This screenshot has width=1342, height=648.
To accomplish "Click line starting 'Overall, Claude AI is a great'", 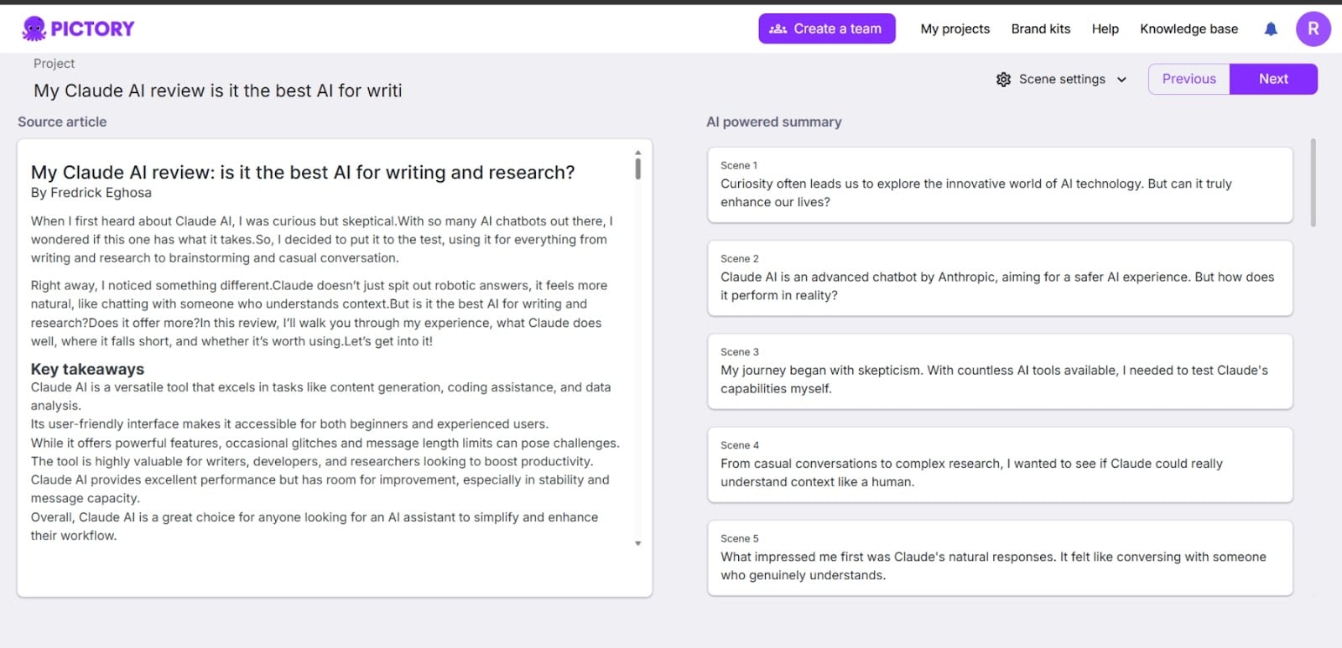I will (315, 526).
